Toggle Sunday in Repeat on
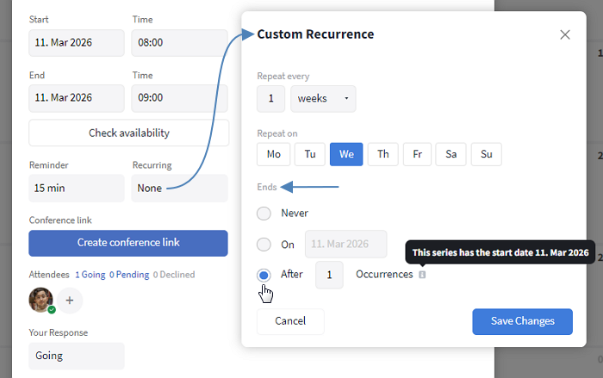 point(486,155)
